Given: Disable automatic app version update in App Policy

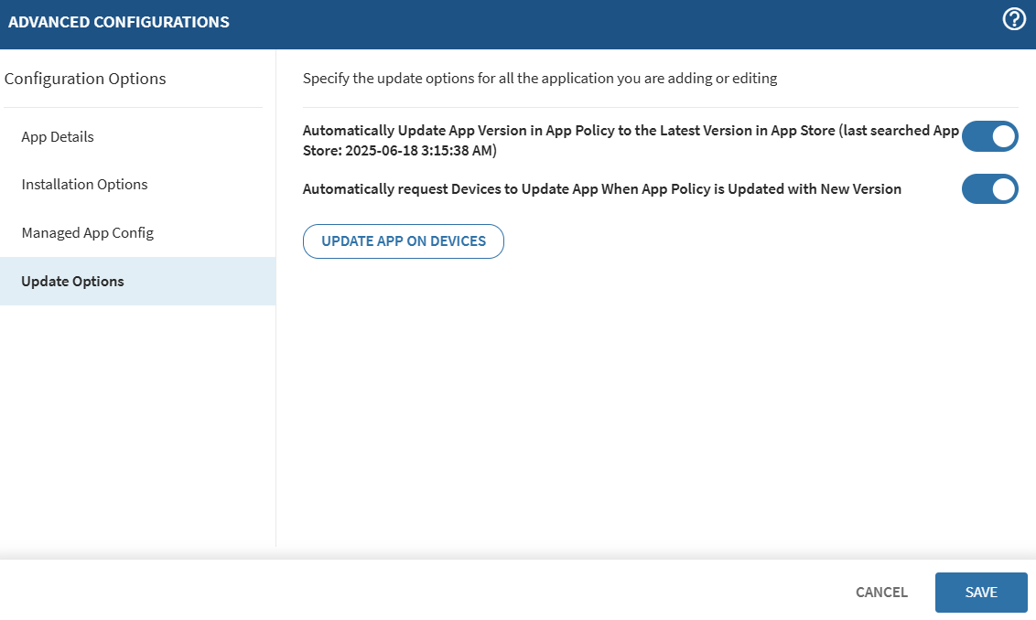Looking at the screenshot, I should [x=989, y=136].
